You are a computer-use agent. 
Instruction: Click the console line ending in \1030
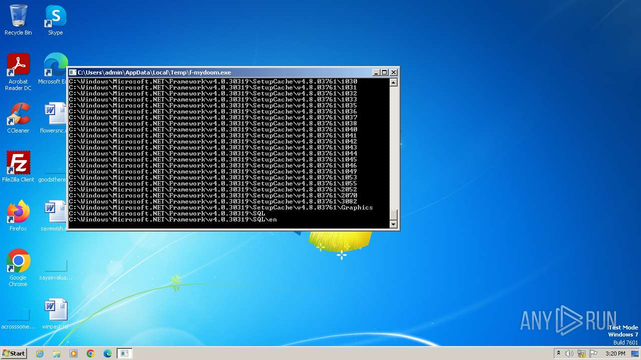click(x=213, y=81)
